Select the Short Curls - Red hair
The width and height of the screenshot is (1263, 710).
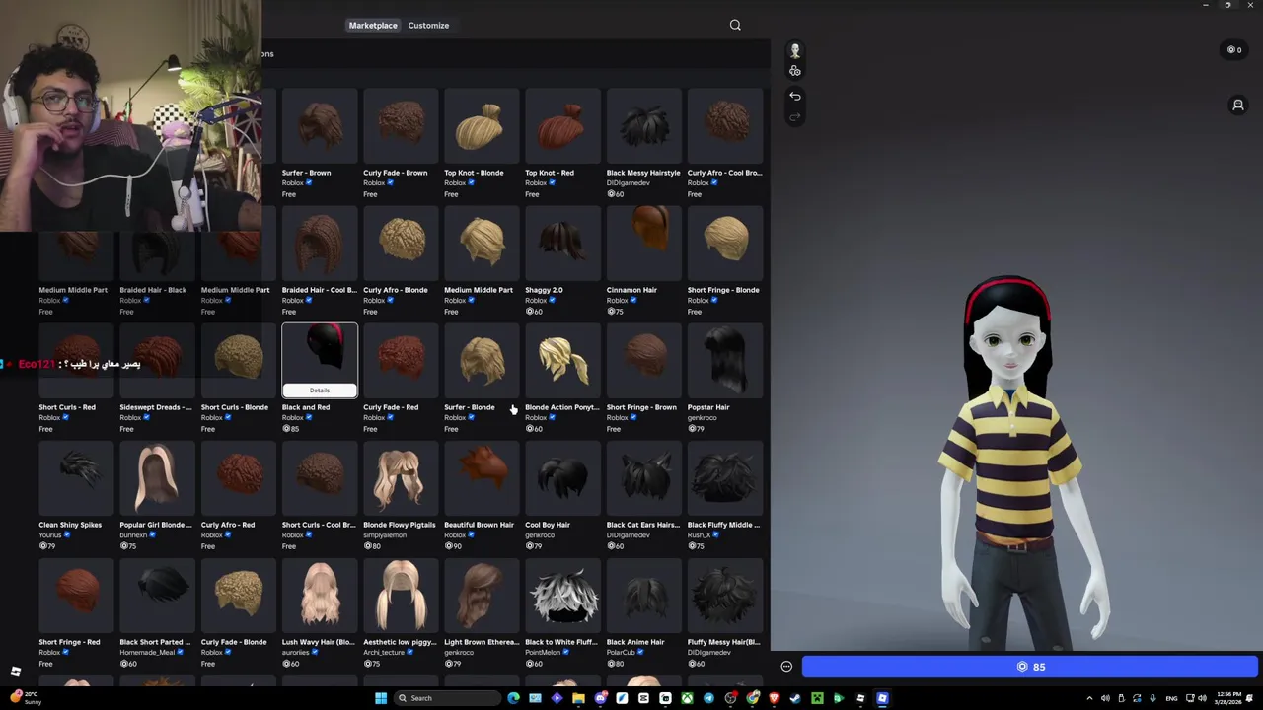click(x=77, y=379)
